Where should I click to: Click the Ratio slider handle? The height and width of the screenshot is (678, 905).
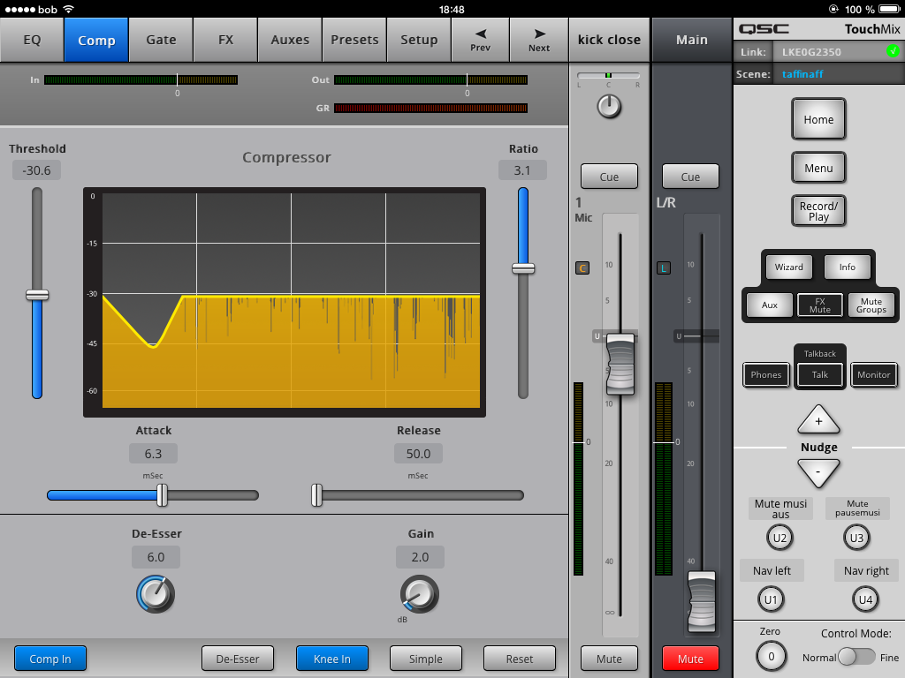(523, 268)
